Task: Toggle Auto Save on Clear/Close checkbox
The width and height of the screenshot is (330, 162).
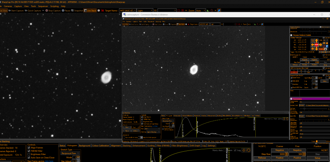Action: 29,157
